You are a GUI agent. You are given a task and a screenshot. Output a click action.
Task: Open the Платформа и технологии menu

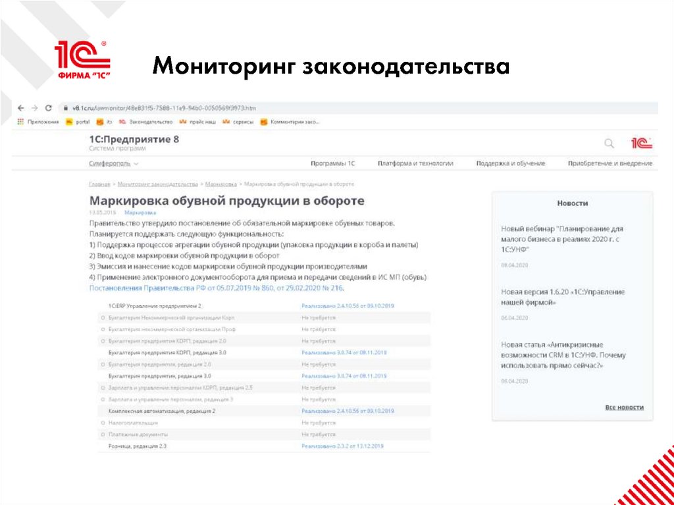tap(415, 163)
